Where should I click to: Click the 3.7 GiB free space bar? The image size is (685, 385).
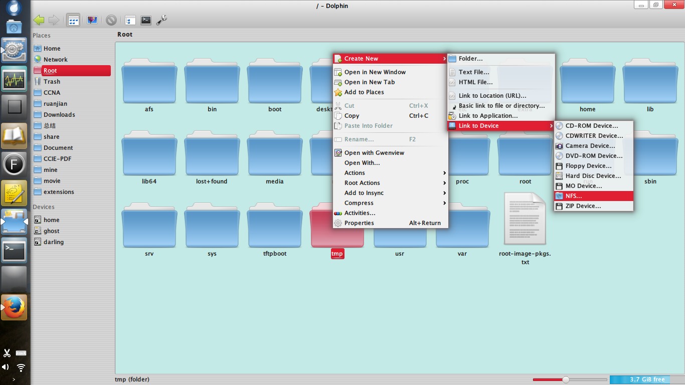[647, 379]
